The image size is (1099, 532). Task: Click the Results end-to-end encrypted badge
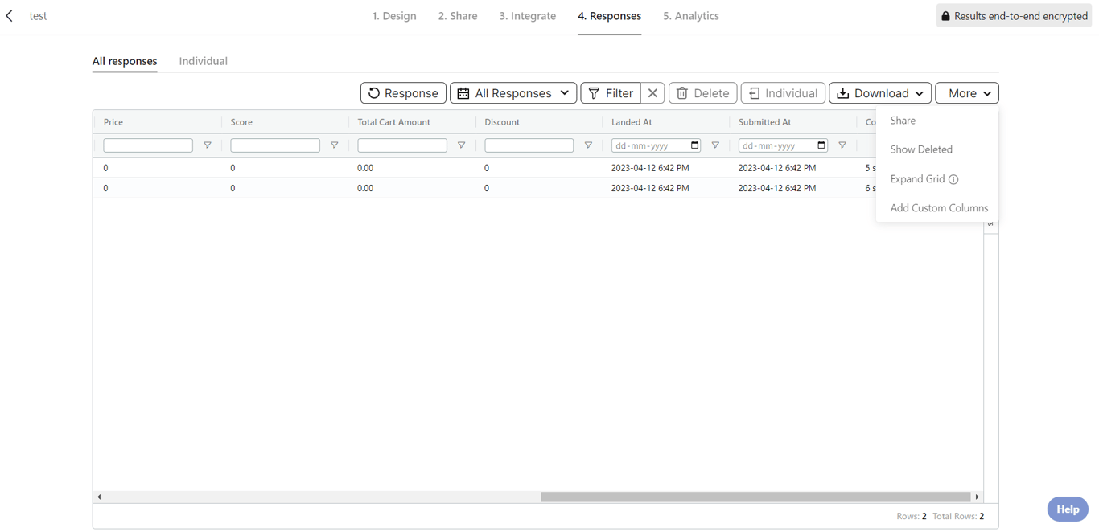[x=1014, y=16]
